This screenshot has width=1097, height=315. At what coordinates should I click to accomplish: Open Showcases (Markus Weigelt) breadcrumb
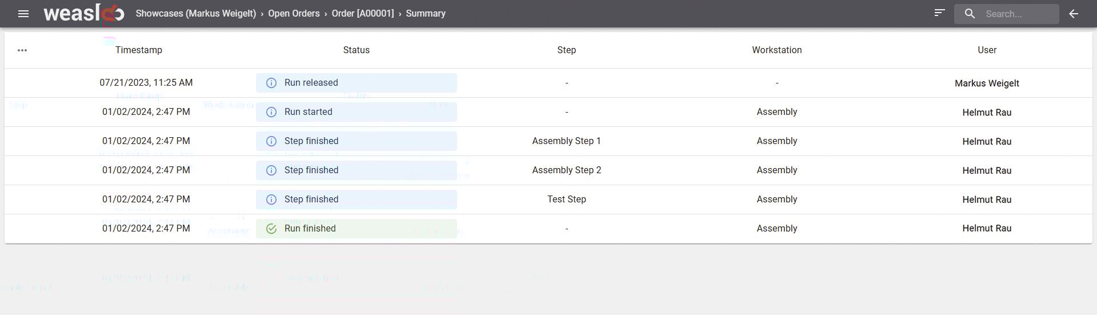(x=195, y=14)
